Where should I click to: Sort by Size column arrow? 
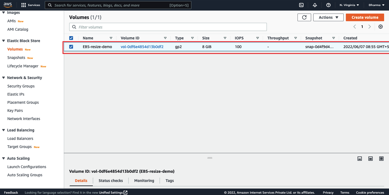(225, 38)
